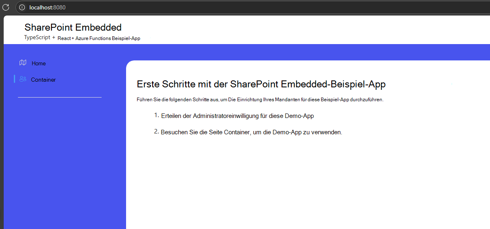Click step Besuchen Sie die Seite Container

click(x=251, y=132)
